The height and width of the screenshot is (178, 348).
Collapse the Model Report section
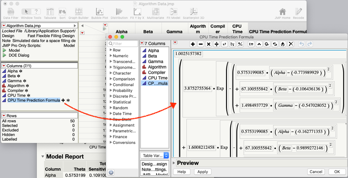coord(42,157)
